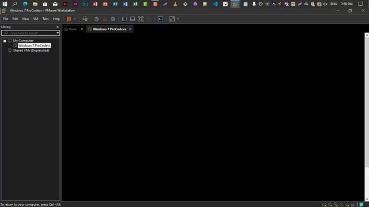
Task: Open the VM menu
Action: [x=36, y=19]
